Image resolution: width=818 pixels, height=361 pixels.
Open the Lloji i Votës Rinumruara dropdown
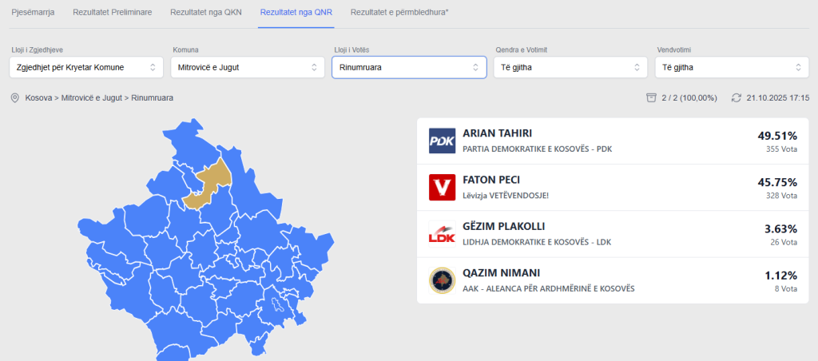pyautogui.click(x=409, y=67)
